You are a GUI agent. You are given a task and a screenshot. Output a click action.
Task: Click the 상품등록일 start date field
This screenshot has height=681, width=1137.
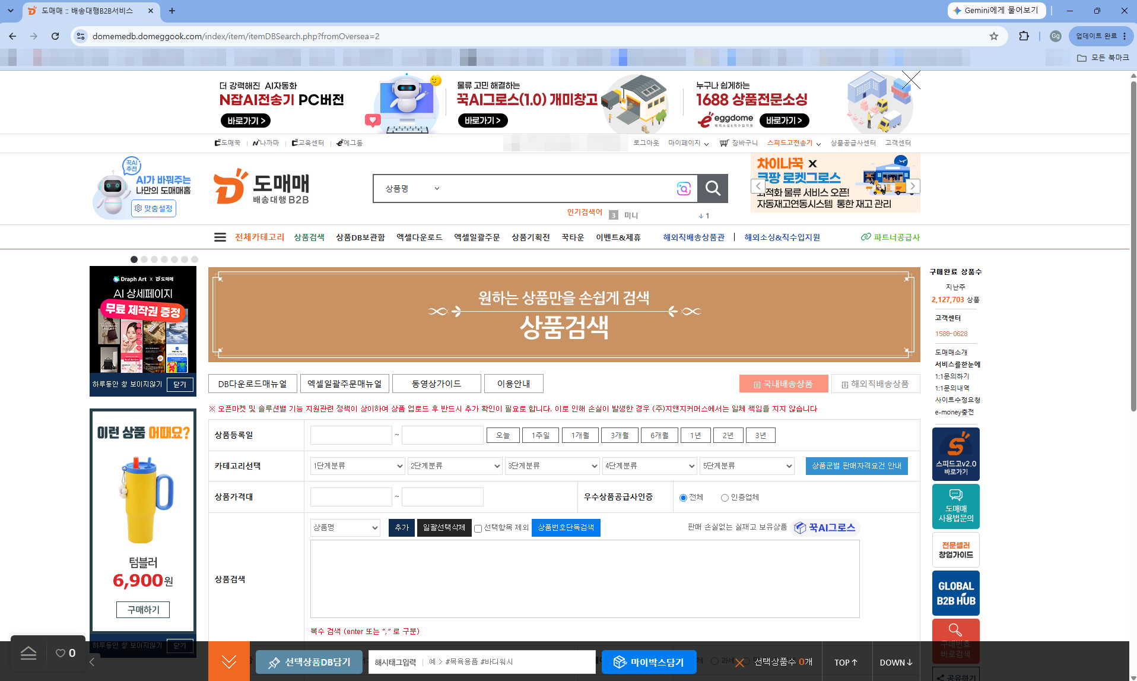[x=351, y=435]
